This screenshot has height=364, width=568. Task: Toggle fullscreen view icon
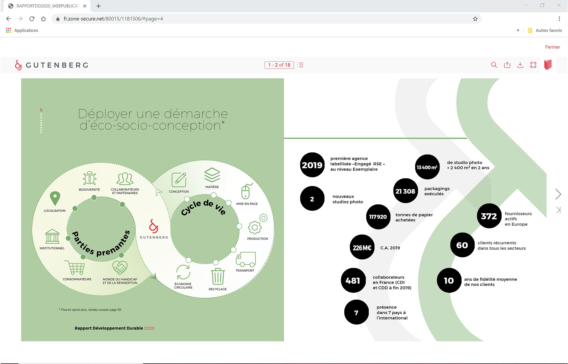533,65
